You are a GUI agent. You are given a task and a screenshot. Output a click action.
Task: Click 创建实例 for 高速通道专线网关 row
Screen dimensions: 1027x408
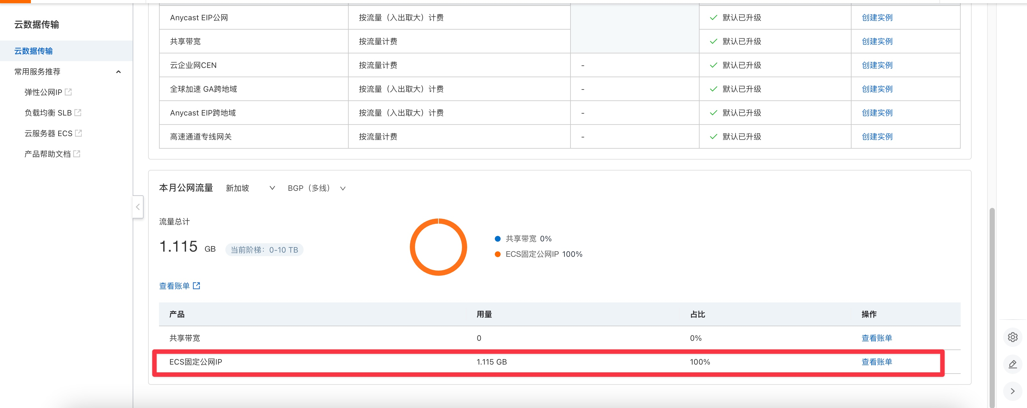pos(877,137)
